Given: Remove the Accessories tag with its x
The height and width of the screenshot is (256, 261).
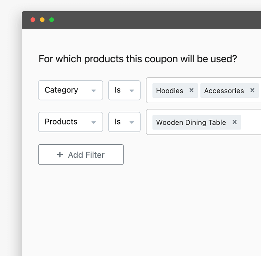Looking at the screenshot, I should (252, 90).
